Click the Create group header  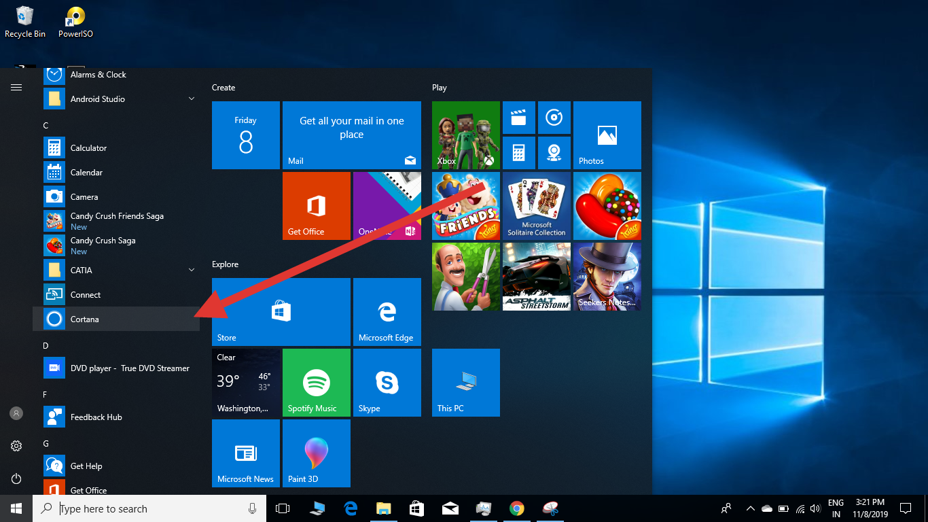click(224, 88)
